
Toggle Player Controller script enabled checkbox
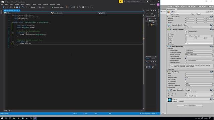pyautogui.click(x=171, y=90)
